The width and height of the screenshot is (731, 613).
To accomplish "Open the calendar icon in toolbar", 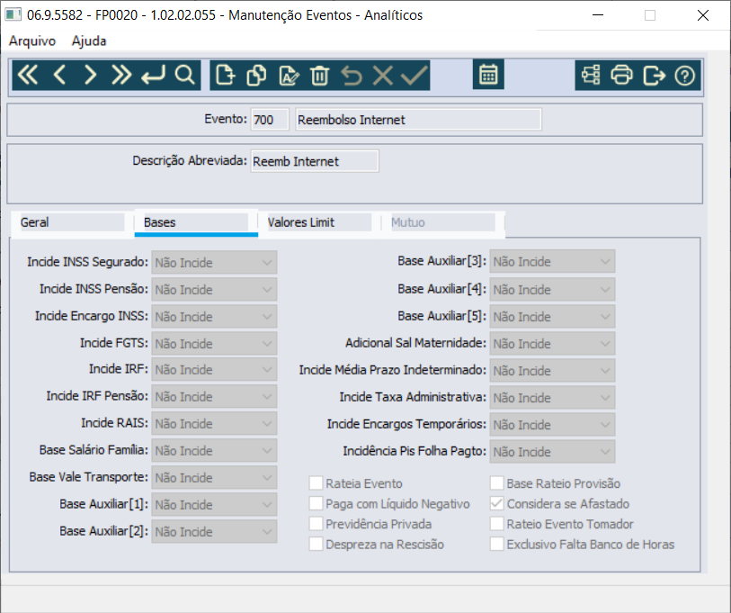I will point(488,74).
